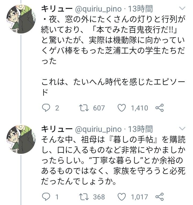
Task: Like the first tweet with 1,410 likes
Action: (x=122, y=108)
